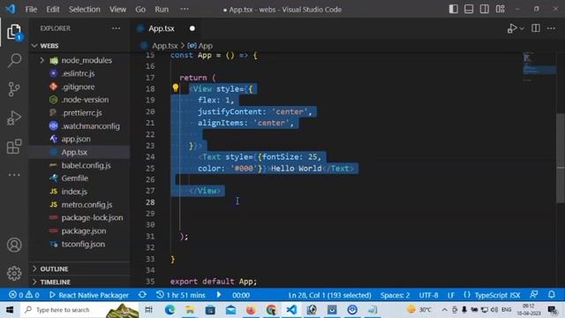
Task: Open the run options dropdown arrow
Action: [522, 28]
